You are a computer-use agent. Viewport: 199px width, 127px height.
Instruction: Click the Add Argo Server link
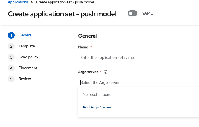(x=97, y=107)
